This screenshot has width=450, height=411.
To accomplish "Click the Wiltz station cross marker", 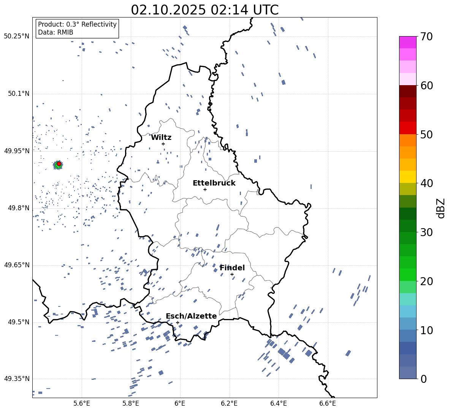I will coord(163,144).
